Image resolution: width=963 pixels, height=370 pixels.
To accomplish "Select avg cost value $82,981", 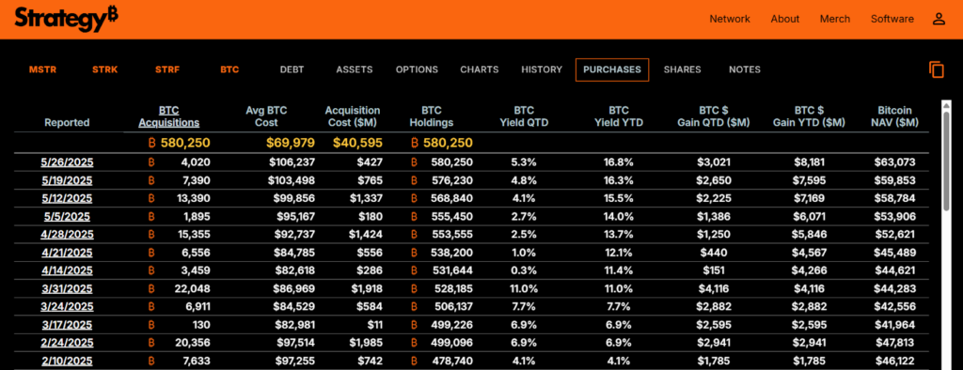I will click(294, 325).
